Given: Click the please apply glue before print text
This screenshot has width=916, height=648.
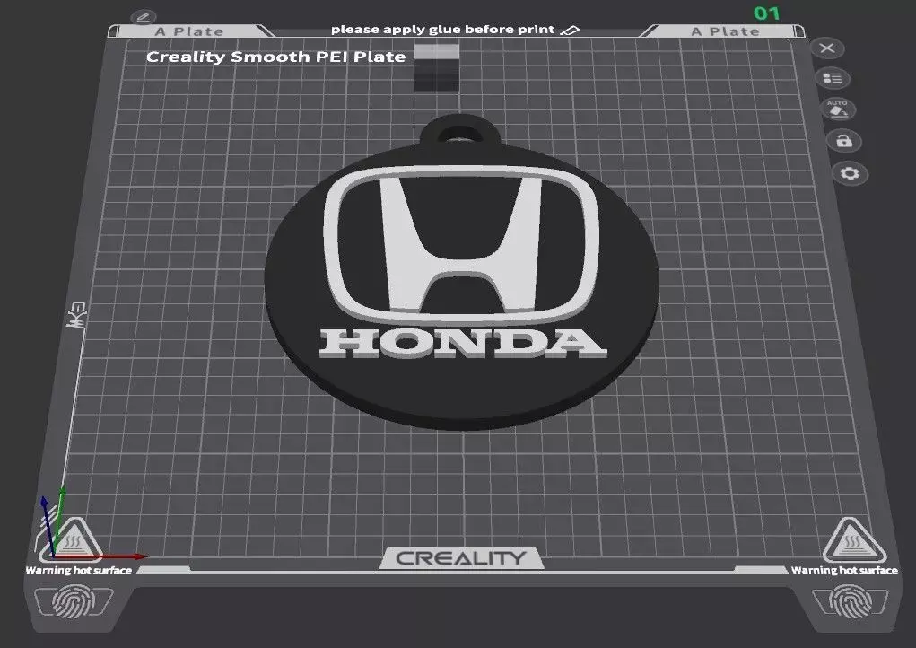Looking at the screenshot, I should coord(443,30).
